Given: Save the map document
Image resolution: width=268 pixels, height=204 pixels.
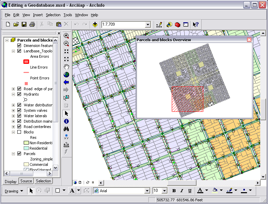Looking at the screenshot, I should (24, 24).
